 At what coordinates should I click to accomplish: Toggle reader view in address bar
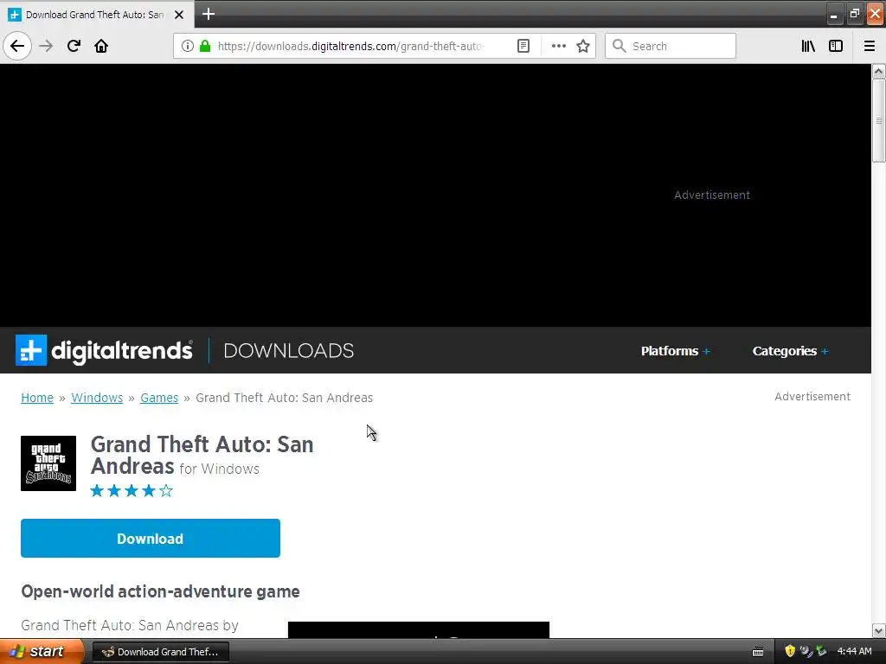point(523,46)
